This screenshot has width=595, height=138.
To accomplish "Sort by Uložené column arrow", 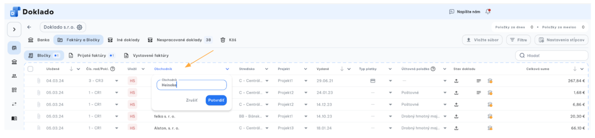I will click(x=71, y=69).
